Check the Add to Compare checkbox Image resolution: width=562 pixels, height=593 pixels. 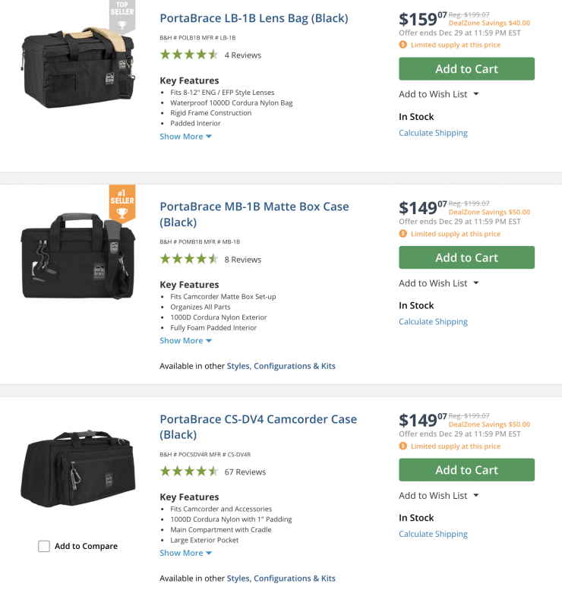pyautogui.click(x=44, y=546)
